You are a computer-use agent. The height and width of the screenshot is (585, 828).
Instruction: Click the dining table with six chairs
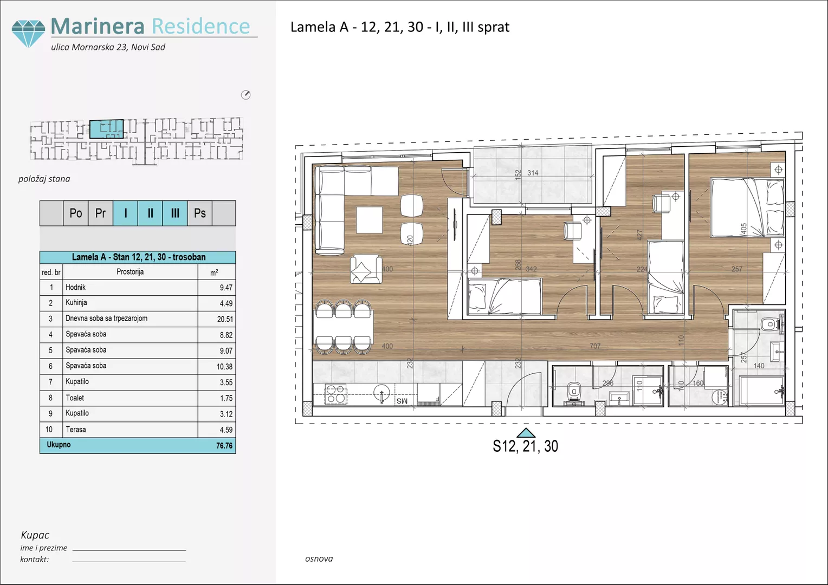point(344,327)
